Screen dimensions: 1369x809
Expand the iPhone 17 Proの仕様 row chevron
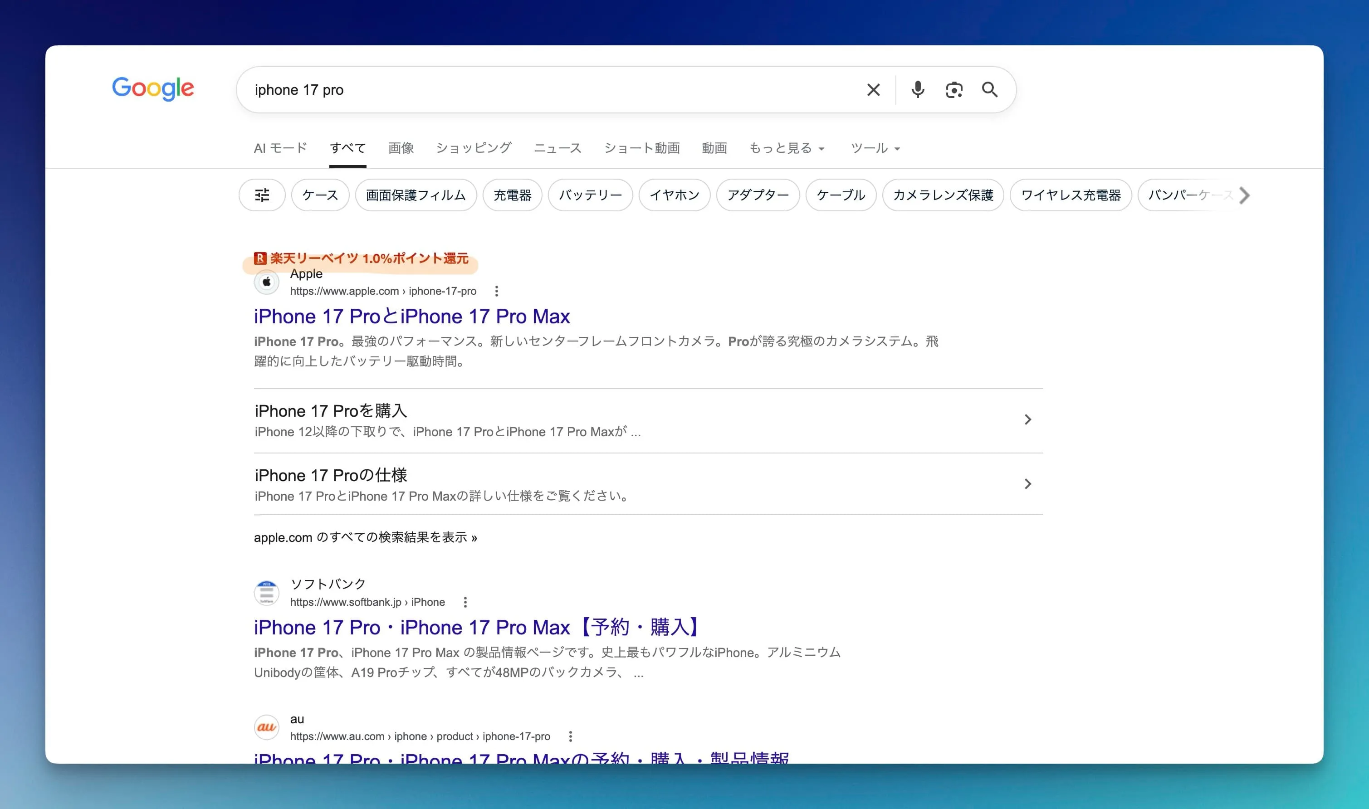[1028, 484]
